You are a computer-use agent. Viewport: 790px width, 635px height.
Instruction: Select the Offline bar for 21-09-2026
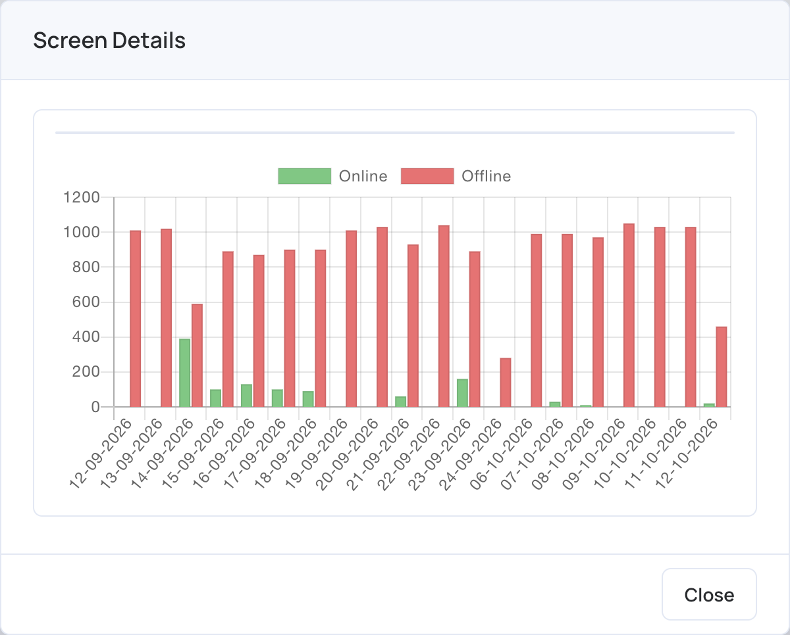pyautogui.click(x=413, y=326)
